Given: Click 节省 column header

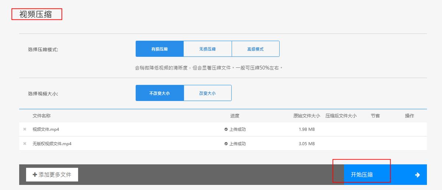Looking at the screenshot, I should click(375, 116).
